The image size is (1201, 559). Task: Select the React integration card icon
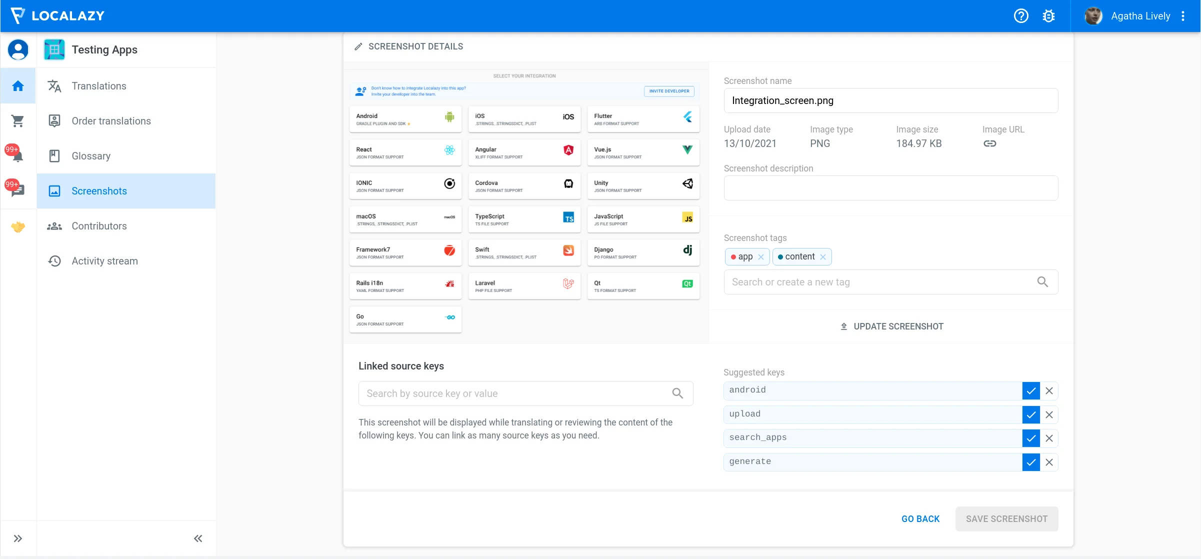[x=449, y=149]
